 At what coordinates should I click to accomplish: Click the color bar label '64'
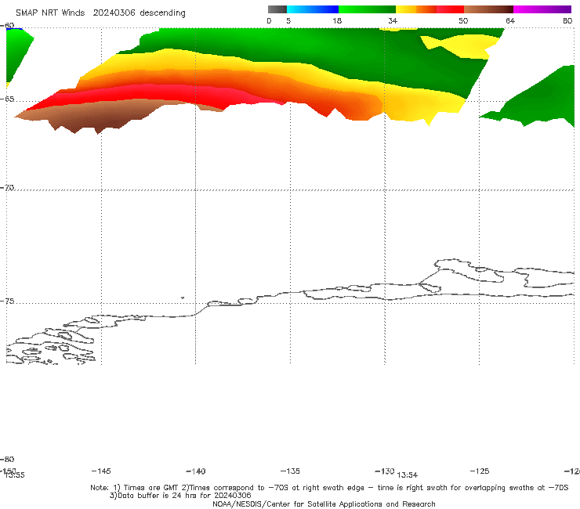tap(510, 20)
